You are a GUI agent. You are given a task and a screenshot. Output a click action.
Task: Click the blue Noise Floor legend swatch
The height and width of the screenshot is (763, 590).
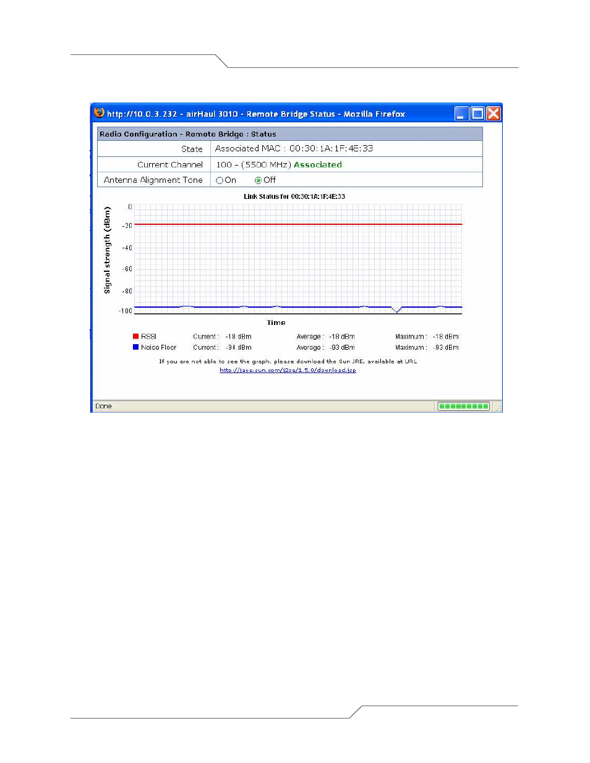(135, 347)
